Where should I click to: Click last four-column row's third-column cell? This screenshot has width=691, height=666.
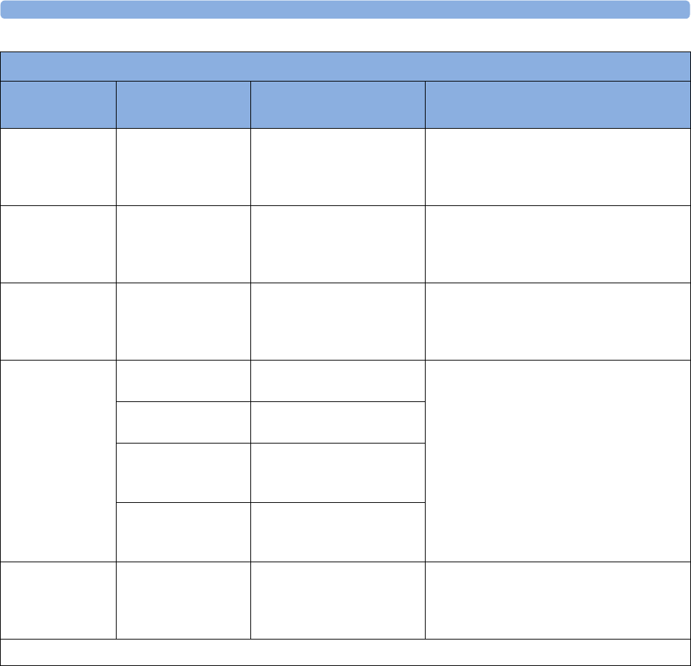338,600
